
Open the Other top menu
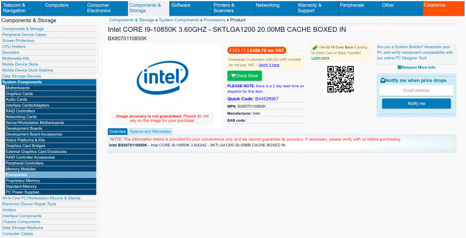pyautogui.click(x=401, y=8)
